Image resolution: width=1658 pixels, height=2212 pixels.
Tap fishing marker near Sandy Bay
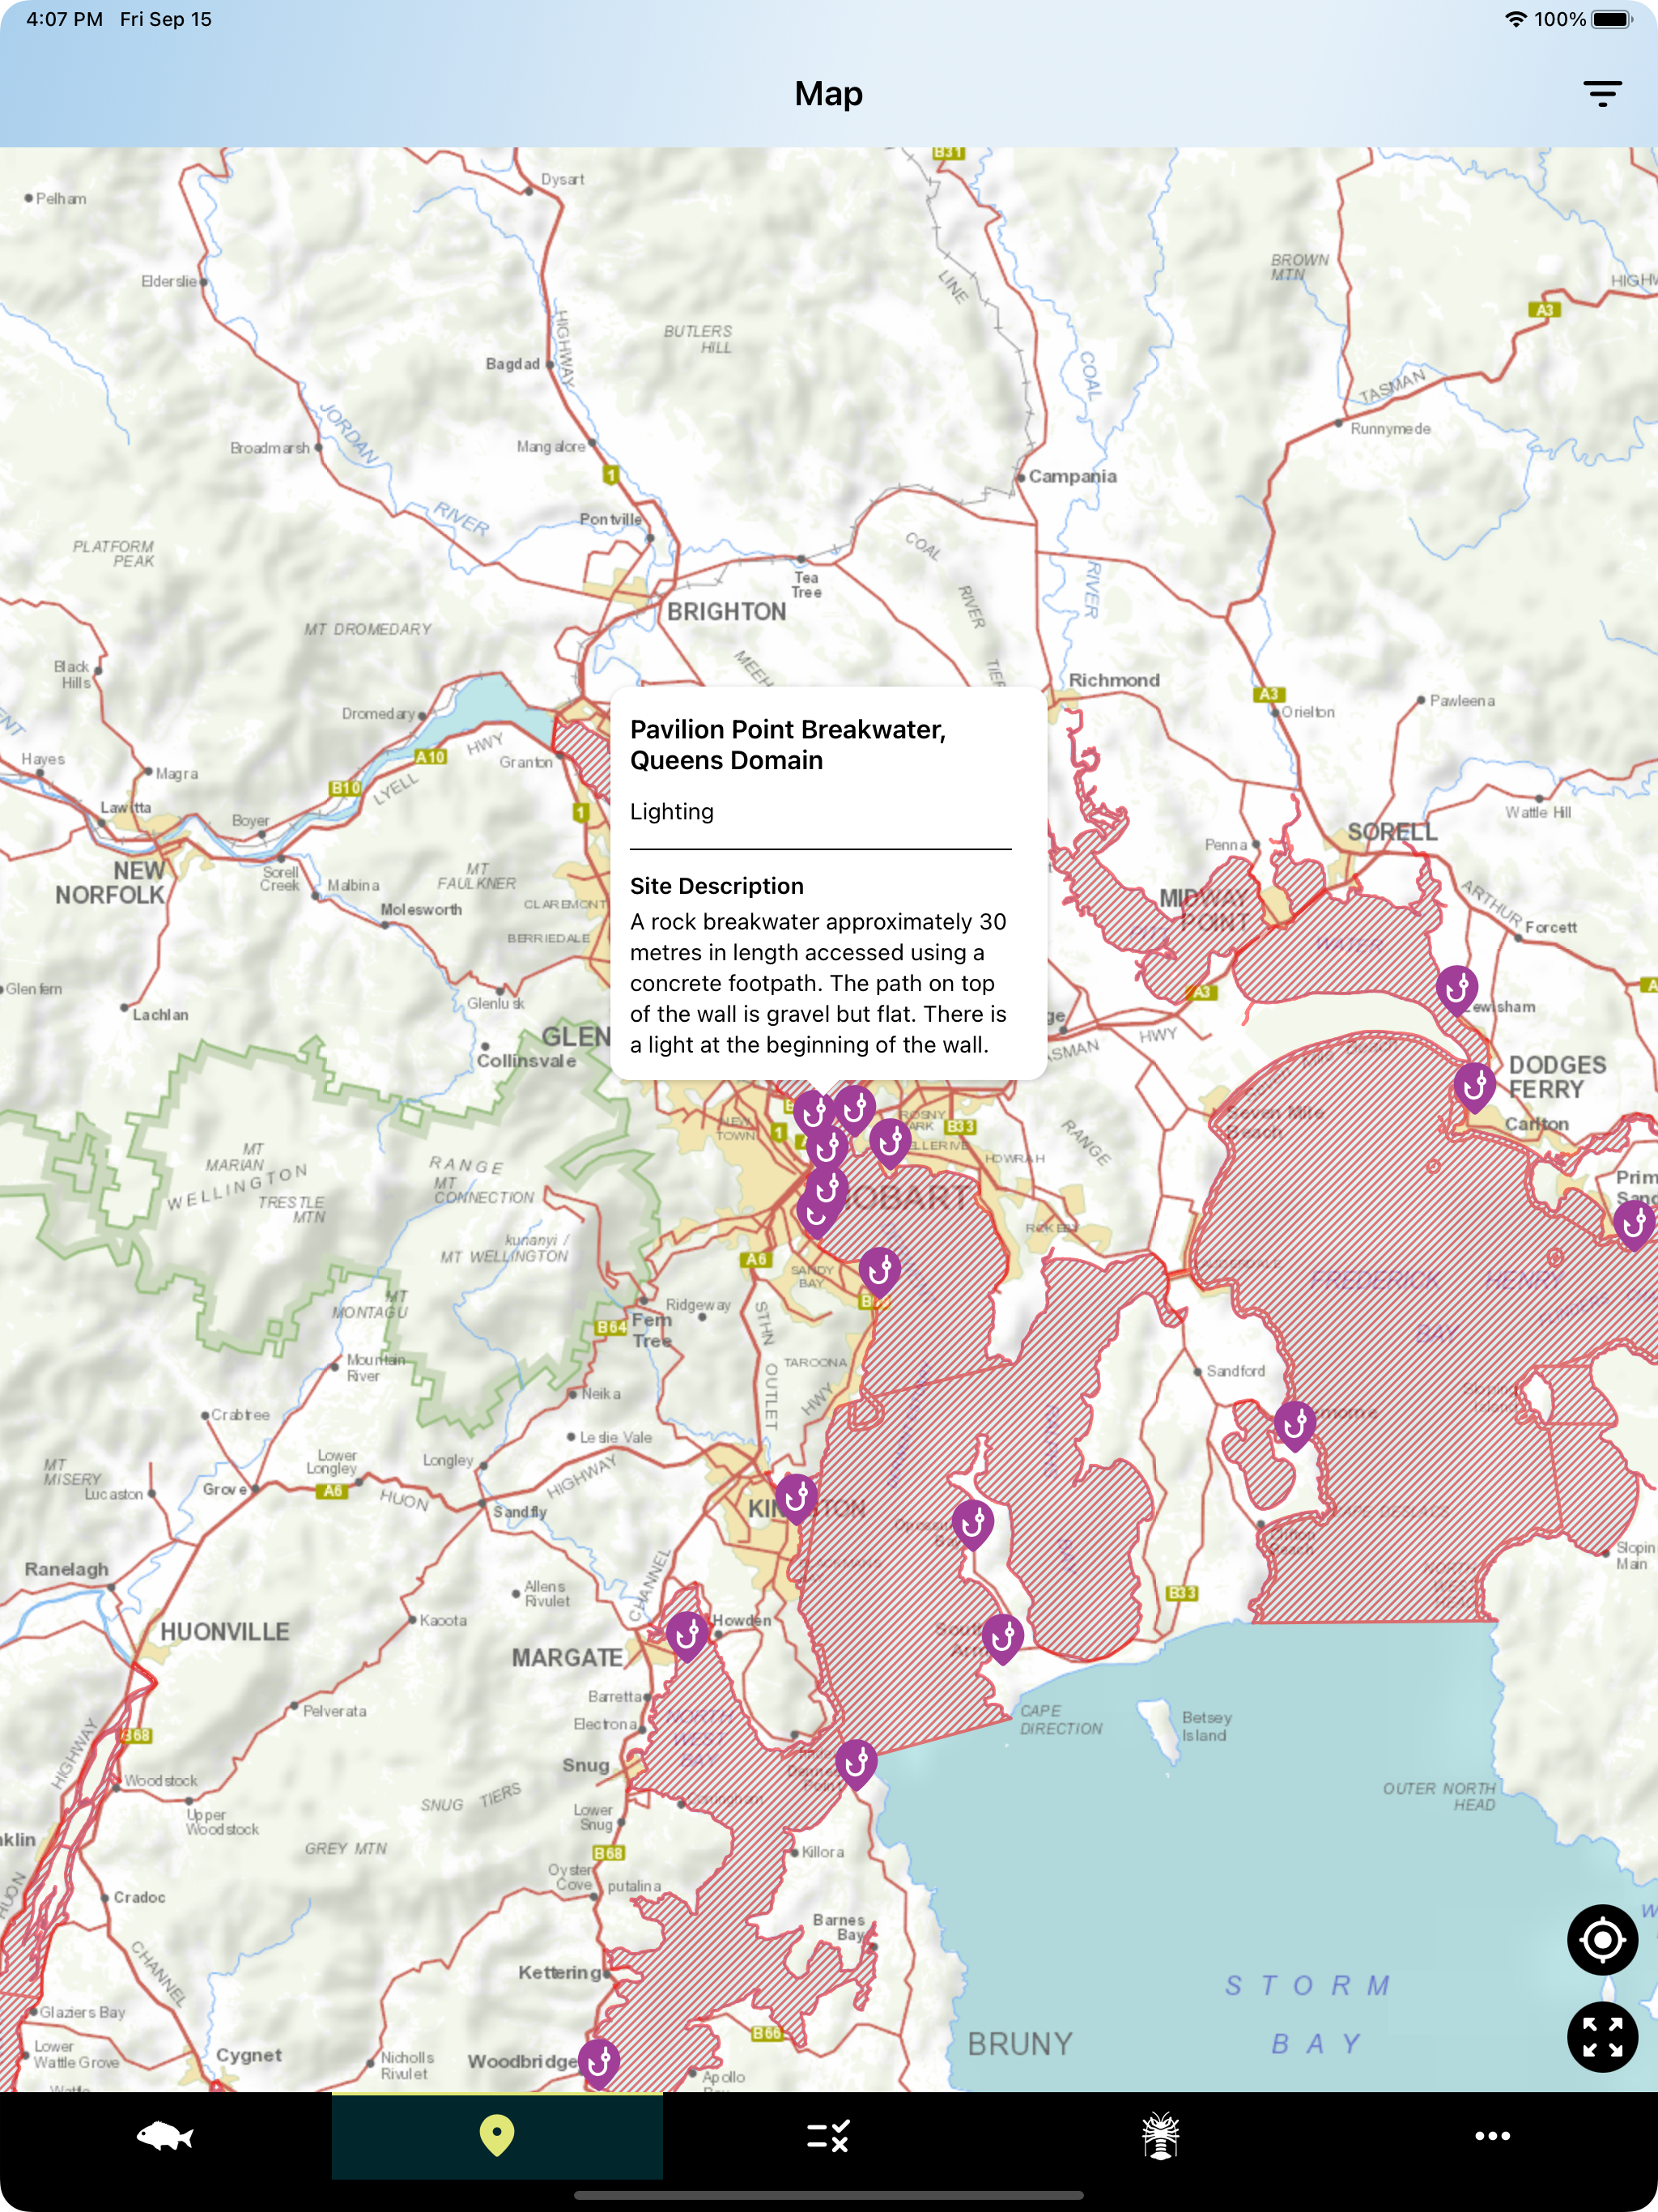point(880,1271)
